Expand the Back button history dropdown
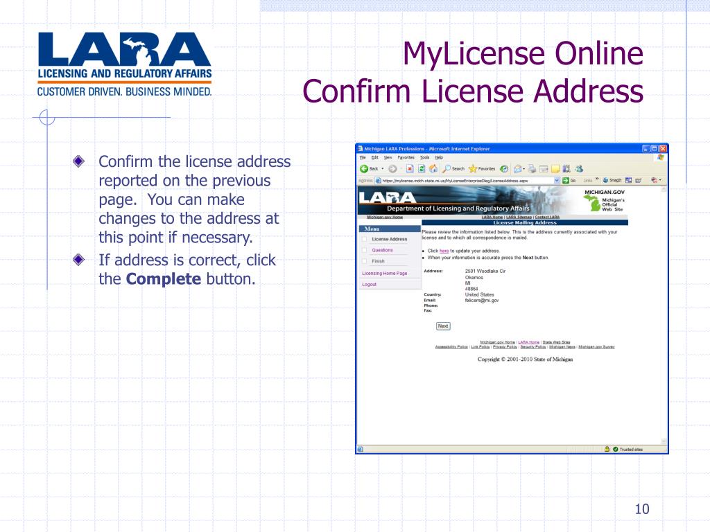The height and width of the screenshot is (532, 710). [383, 169]
